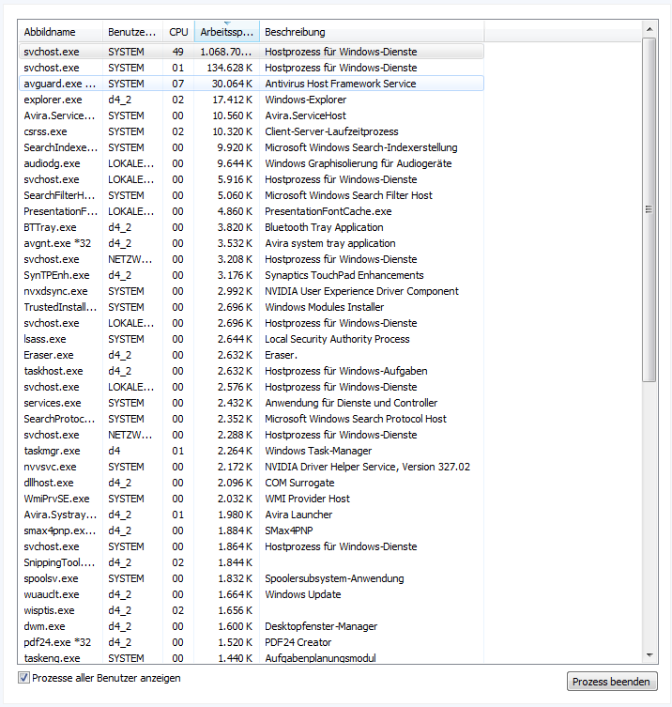Screen dimensions: 672x707
Task: Select the BTTray.exe process
Action: coord(252,227)
